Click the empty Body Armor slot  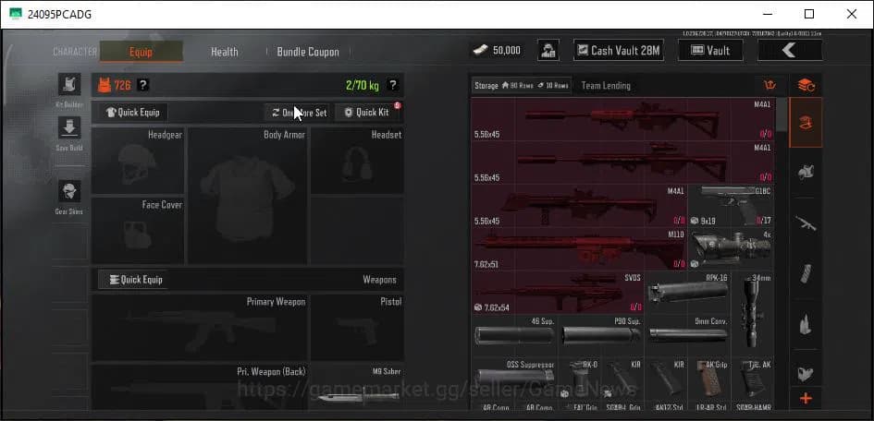click(x=248, y=196)
